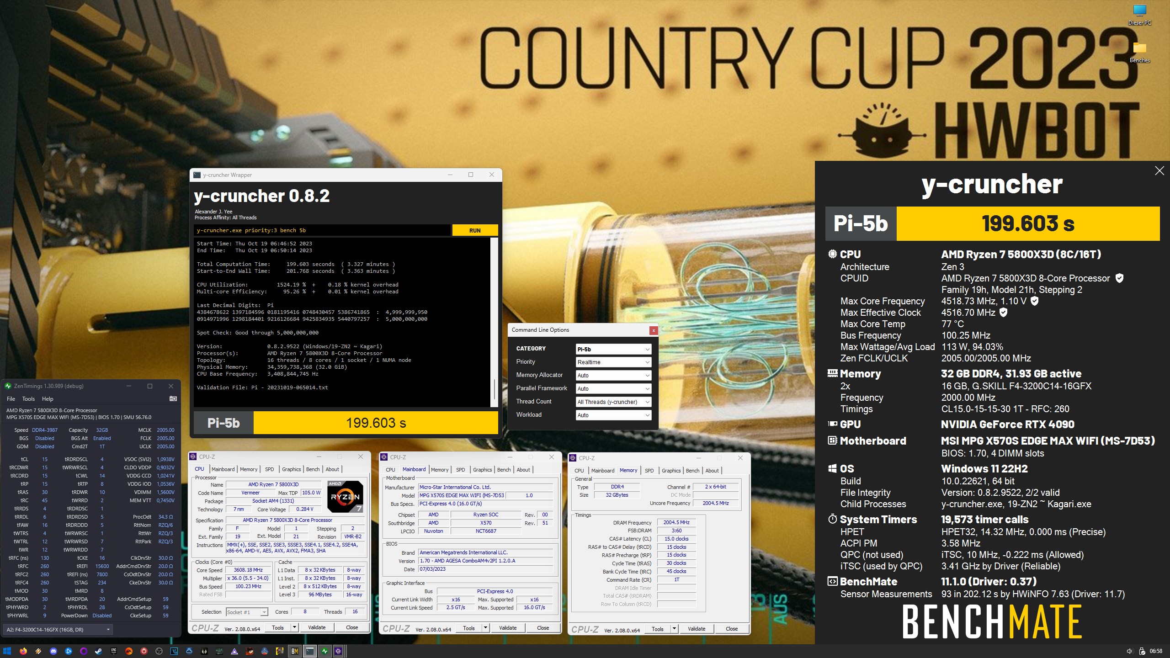The height and width of the screenshot is (658, 1170).
Task: Open Steam from the taskbar
Action: coord(99,651)
